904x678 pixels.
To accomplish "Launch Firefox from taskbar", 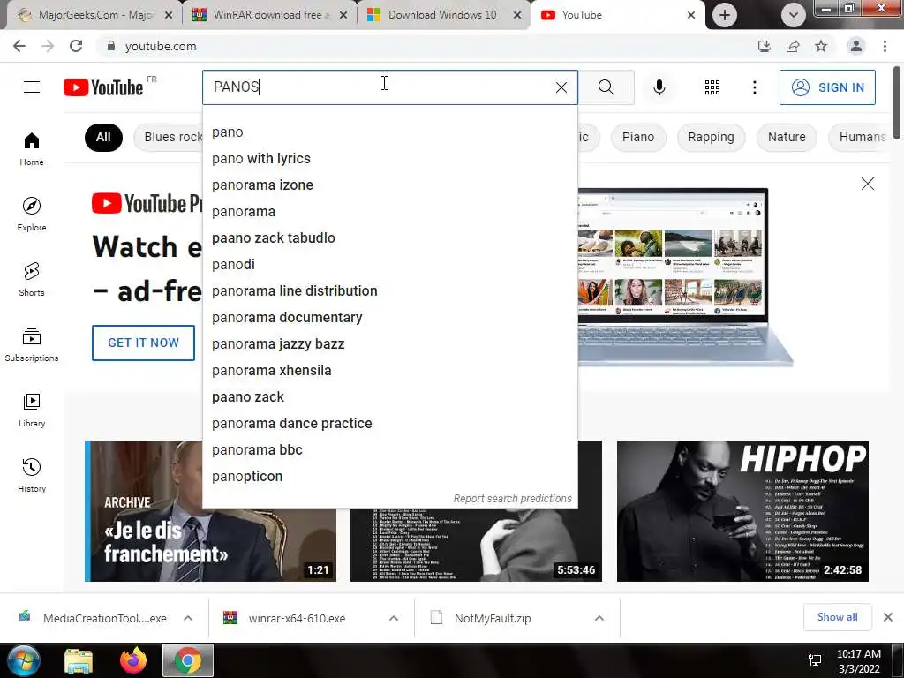I will tap(133, 660).
